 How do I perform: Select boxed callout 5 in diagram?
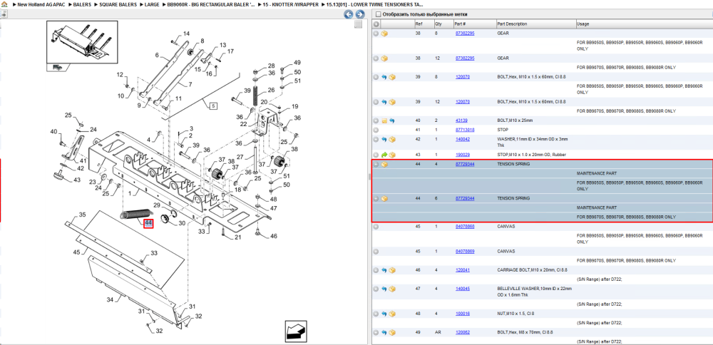click(213, 106)
